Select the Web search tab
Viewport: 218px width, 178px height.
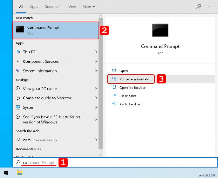[72, 7]
